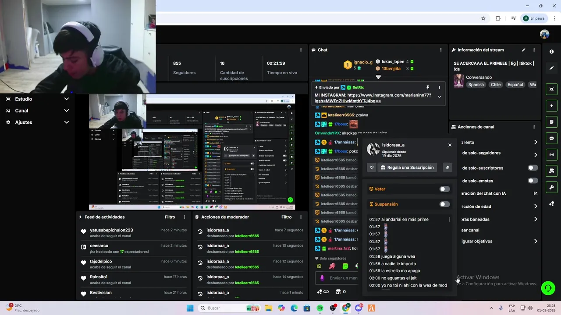Click the stream category thumbnail image
561x315 pixels.
point(458,81)
